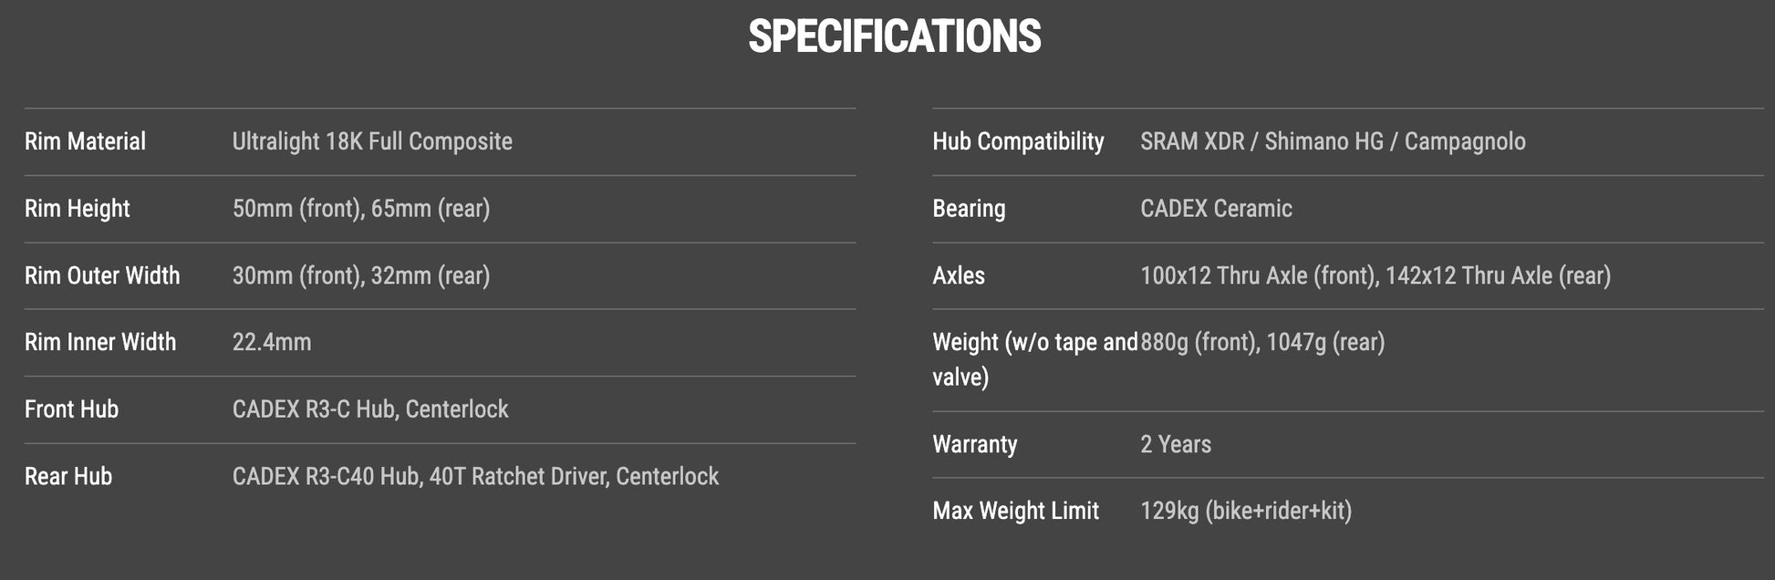Click the CADEX R3-C Hub, Centerlock text
This screenshot has width=1775, height=580.
370,409
